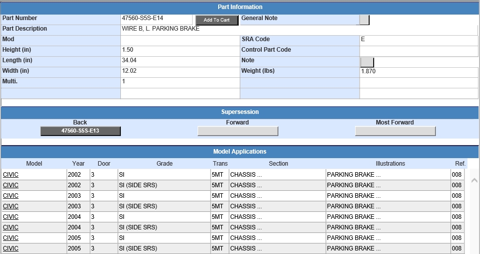Click Ref 008 in 2005 SI (SIDE SRS) row
The height and width of the screenshot is (254, 480).
pyautogui.click(x=457, y=248)
